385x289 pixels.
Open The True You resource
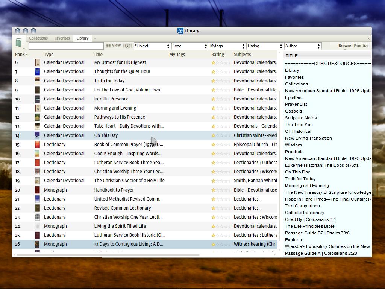tap(299, 125)
